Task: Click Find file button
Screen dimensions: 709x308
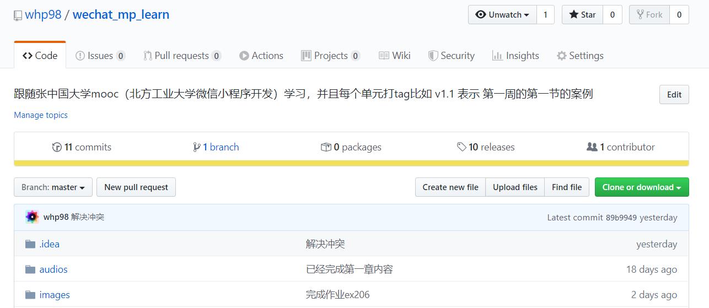Action: [x=567, y=187]
